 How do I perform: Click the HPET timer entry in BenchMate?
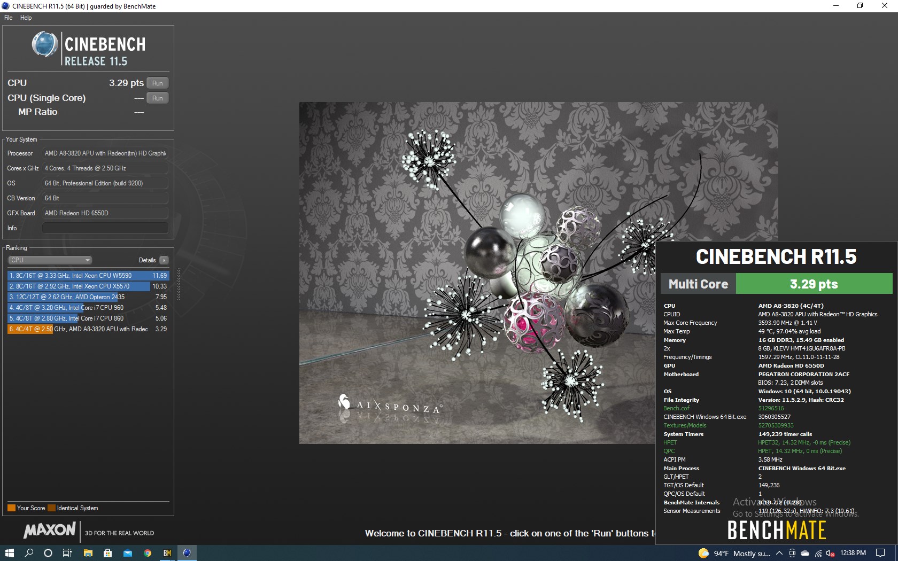[670, 442]
